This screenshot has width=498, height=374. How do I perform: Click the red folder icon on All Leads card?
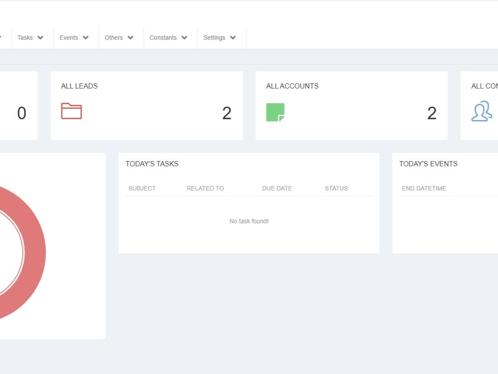coord(71,112)
